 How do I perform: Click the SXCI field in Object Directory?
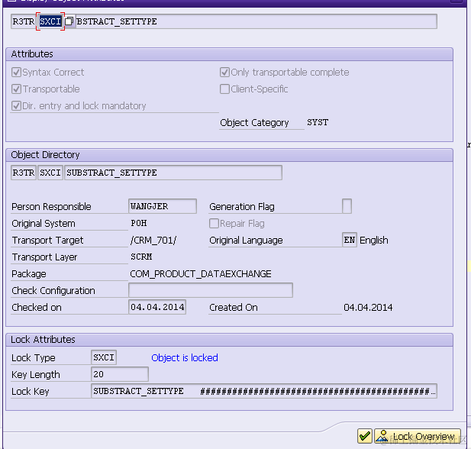click(50, 173)
